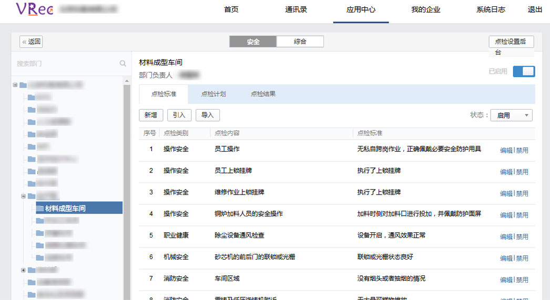Screen dimensions: 550x300
Task: Open 应用中心 in top navigation
Action: [x=361, y=9]
